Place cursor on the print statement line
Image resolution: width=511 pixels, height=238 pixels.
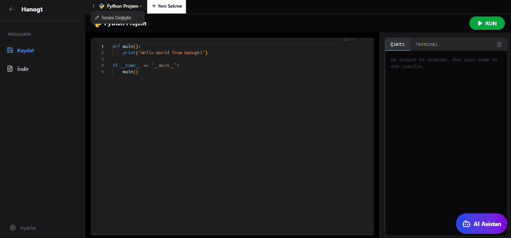[x=165, y=53]
